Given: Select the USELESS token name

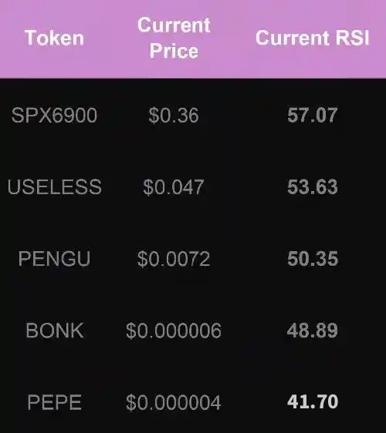Looking at the screenshot, I should 55,187.
